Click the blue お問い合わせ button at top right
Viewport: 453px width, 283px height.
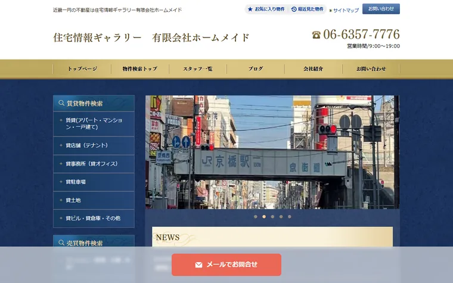[x=381, y=9]
